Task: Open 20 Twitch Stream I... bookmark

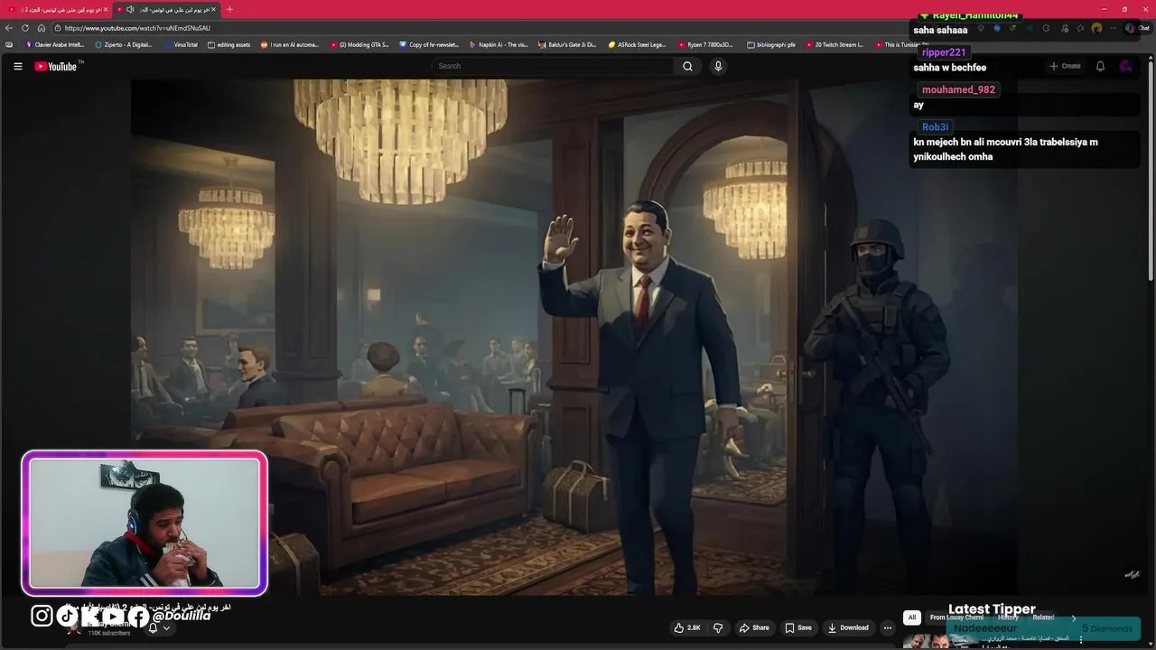Action: 834,44
